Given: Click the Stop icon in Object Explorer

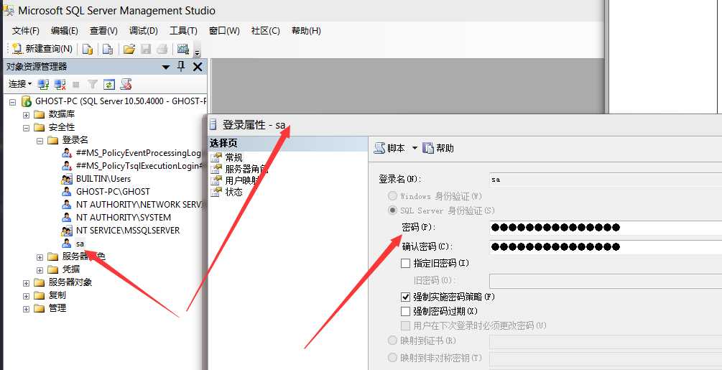Looking at the screenshot, I should point(76,84).
